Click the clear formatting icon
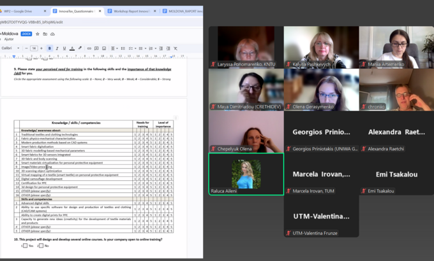This screenshot has height=261, width=434. click(176, 48)
